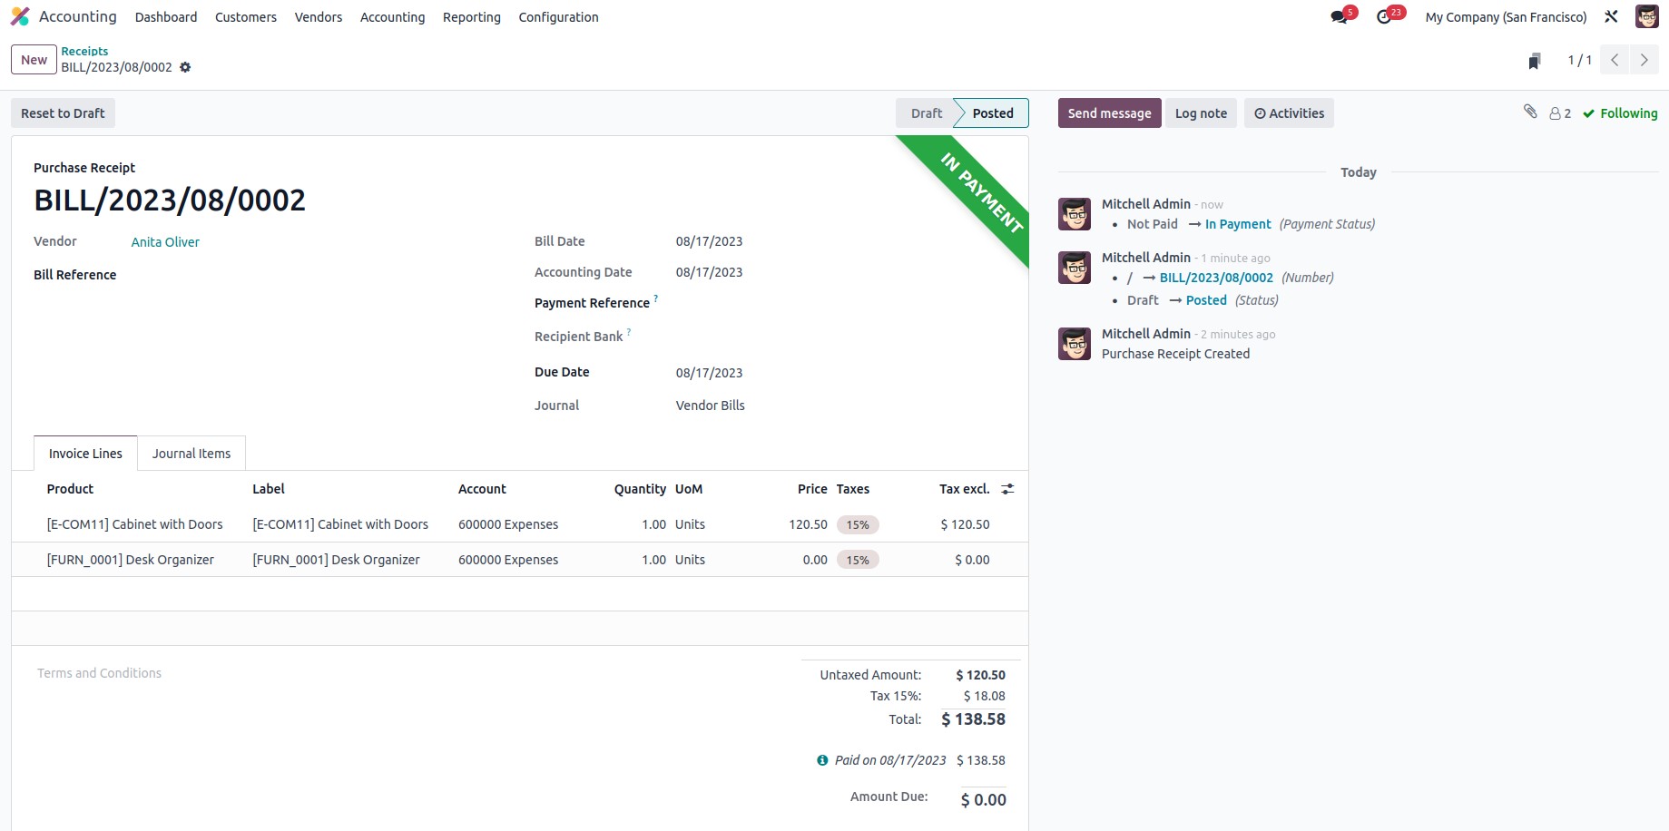
Task: Click the 15% tax tag on Desk Organizer line
Action: click(858, 560)
